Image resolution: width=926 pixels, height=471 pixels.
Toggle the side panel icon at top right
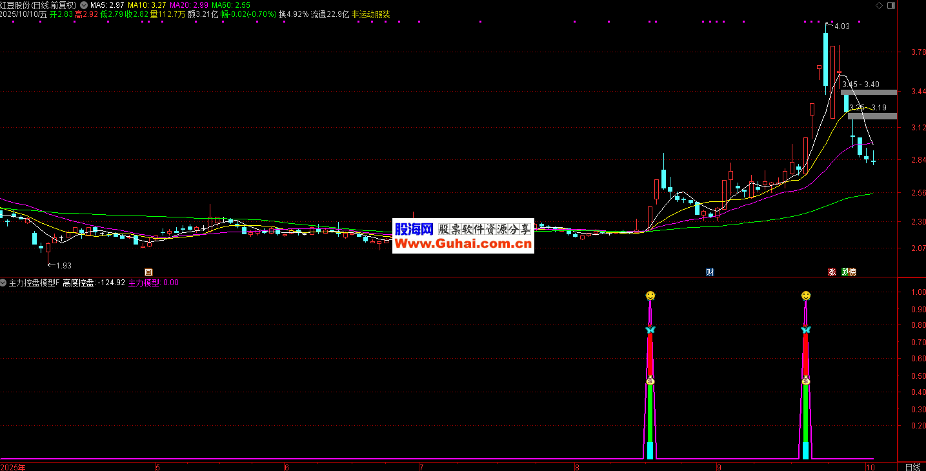tap(891, 5)
